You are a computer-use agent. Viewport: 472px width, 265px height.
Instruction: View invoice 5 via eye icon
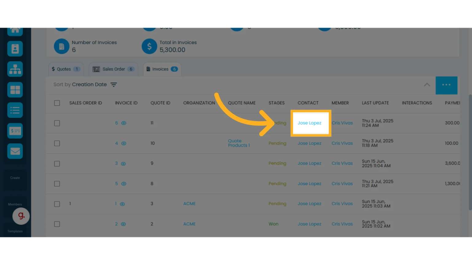coord(124,184)
